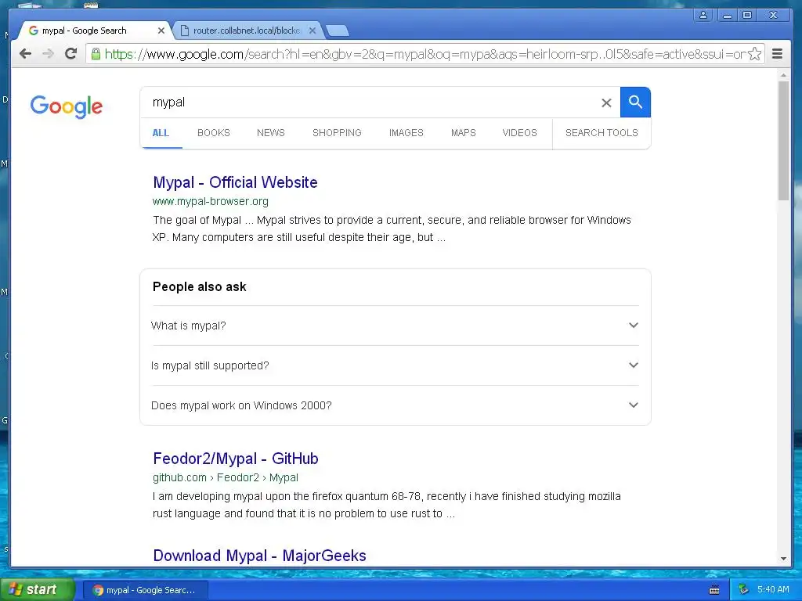This screenshot has width=802, height=601.
Task: Click the 5:40 AM clock
Action: tap(773, 589)
